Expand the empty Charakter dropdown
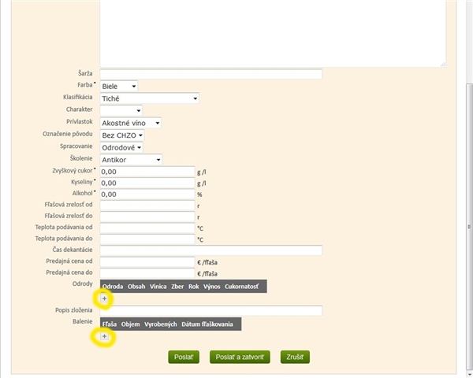 click(121, 110)
